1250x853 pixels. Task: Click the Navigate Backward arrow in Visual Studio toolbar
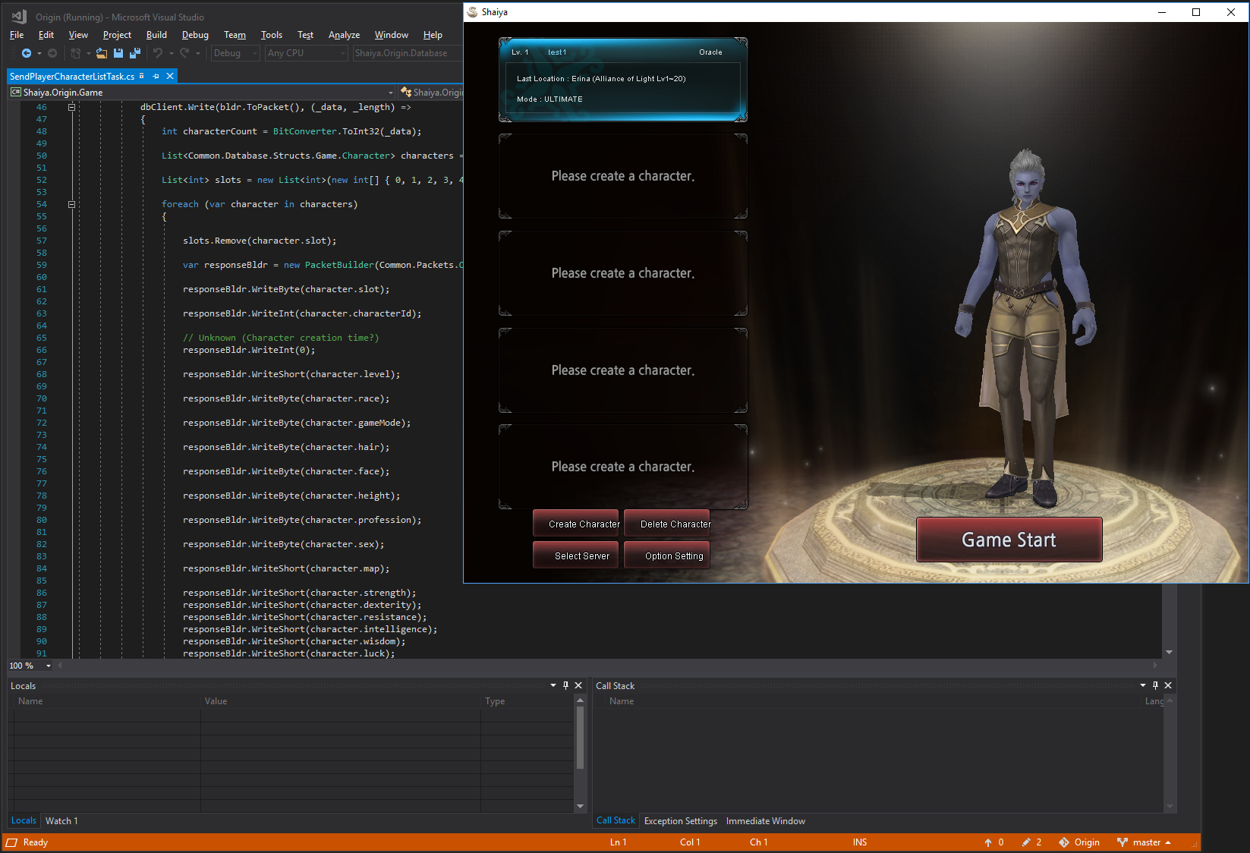tap(27, 53)
